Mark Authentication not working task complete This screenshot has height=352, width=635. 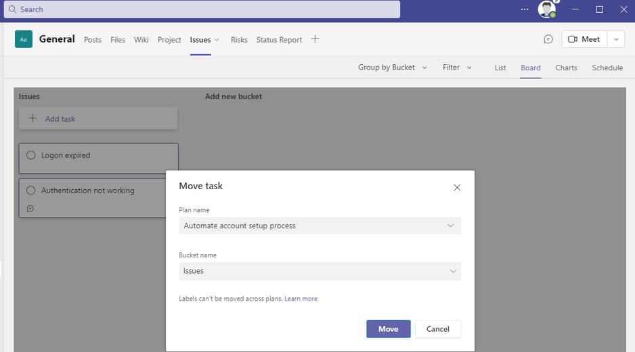30,191
